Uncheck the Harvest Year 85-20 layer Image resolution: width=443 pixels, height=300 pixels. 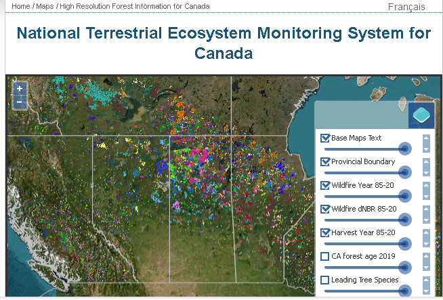point(325,232)
